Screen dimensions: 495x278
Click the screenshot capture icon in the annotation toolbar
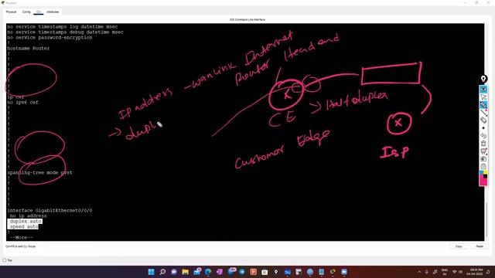click(x=483, y=159)
